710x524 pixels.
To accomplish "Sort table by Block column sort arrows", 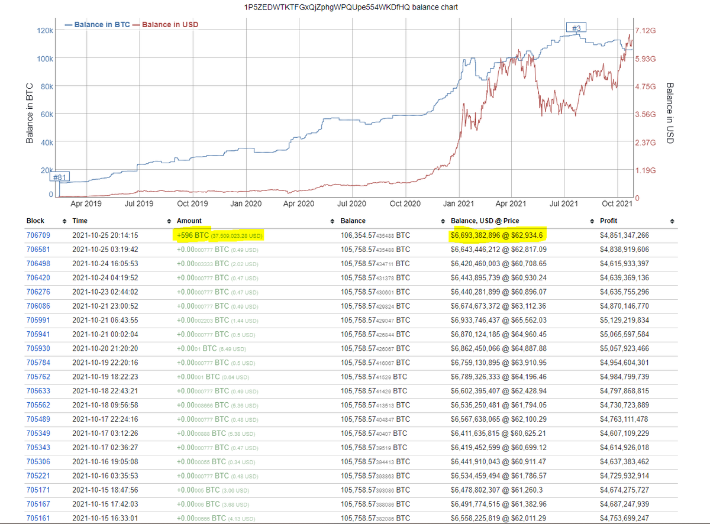I will (63, 221).
